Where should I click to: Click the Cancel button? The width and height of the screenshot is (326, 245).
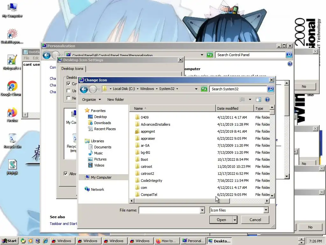coord(255,220)
